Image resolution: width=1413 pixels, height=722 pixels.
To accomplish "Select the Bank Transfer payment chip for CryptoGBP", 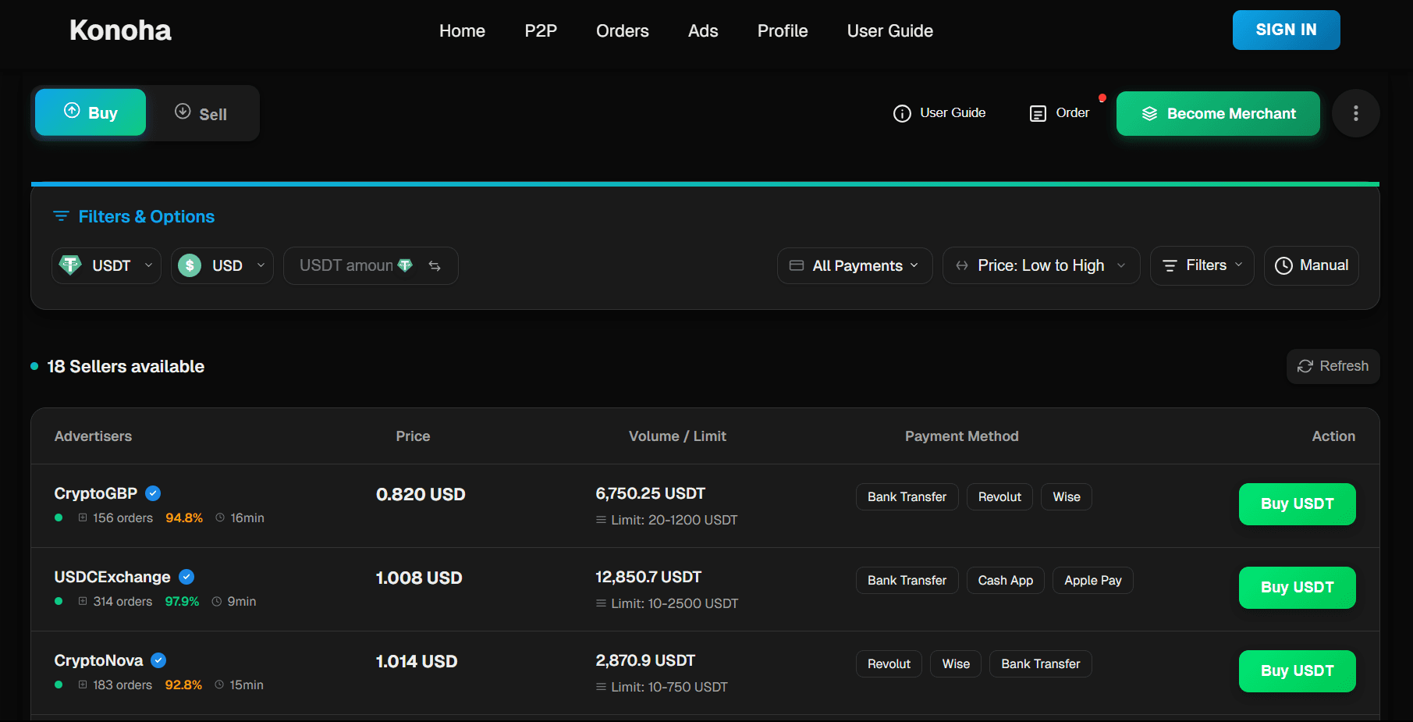I will 907,496.
